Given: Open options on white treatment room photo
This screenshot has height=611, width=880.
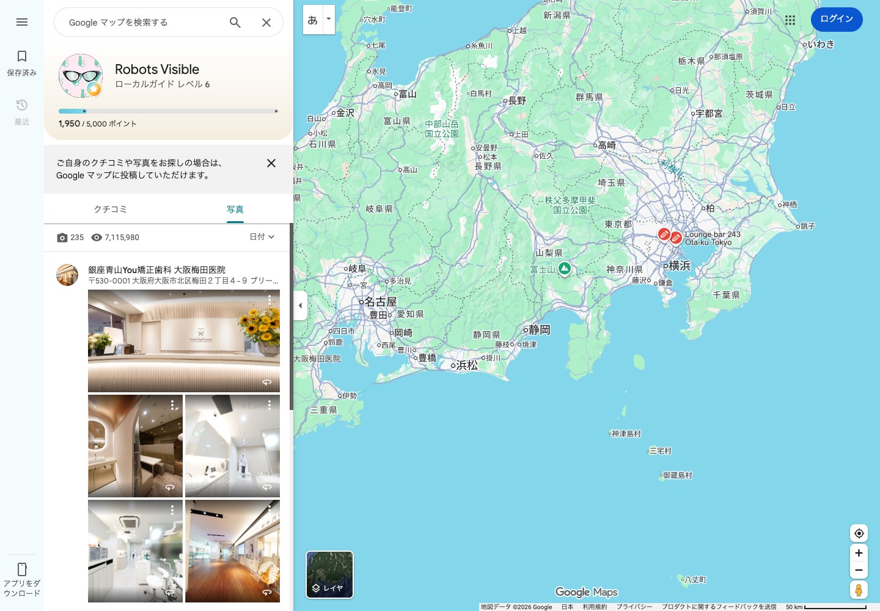Looking at the screenshot, I should [269, 404].
